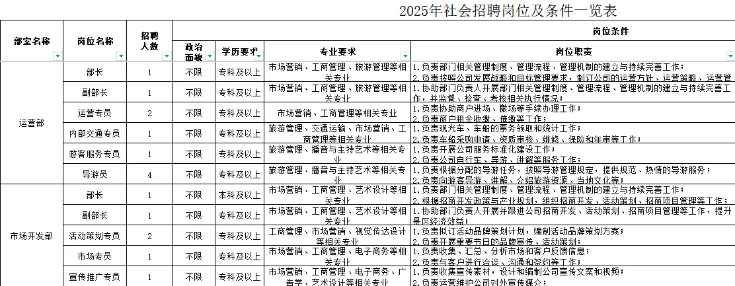This screenshot has height=286, width=735.
Task: Click the 专业要求 header text
Action: [x=338, y=51]
